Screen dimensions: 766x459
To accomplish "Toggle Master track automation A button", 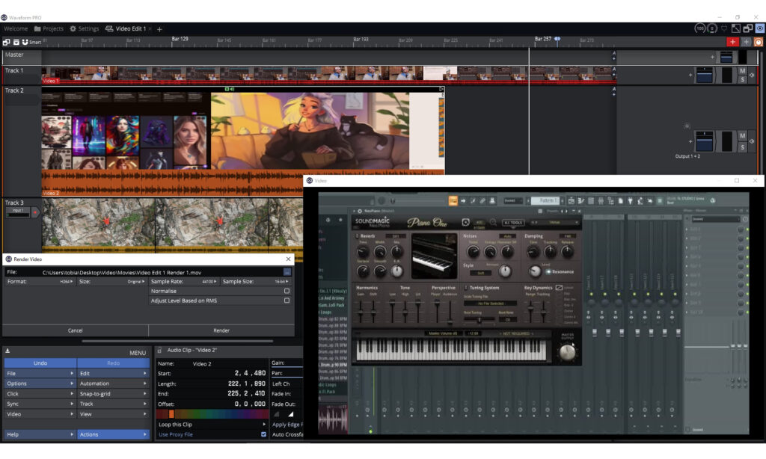I will (614, 53).
